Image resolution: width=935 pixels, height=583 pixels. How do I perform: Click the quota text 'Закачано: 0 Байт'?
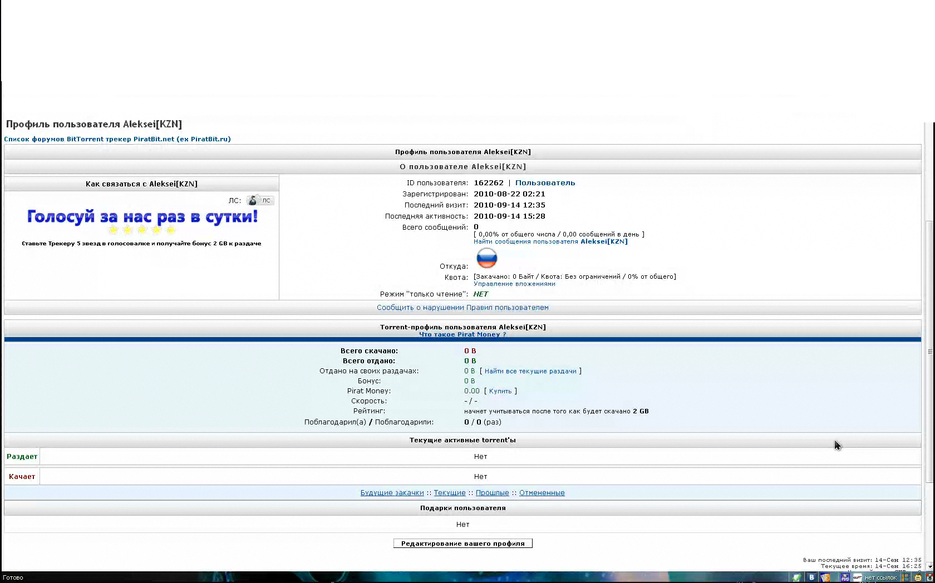point(504,276)
